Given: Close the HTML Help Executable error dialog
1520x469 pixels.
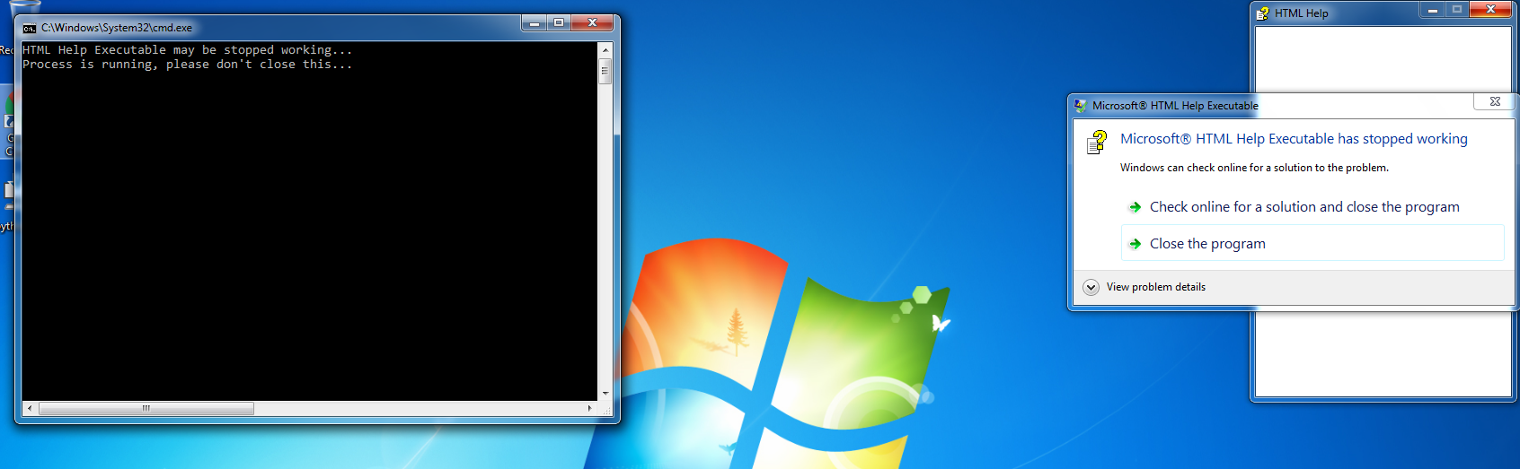Looking at the screenshot, I should pos(1495,101).
